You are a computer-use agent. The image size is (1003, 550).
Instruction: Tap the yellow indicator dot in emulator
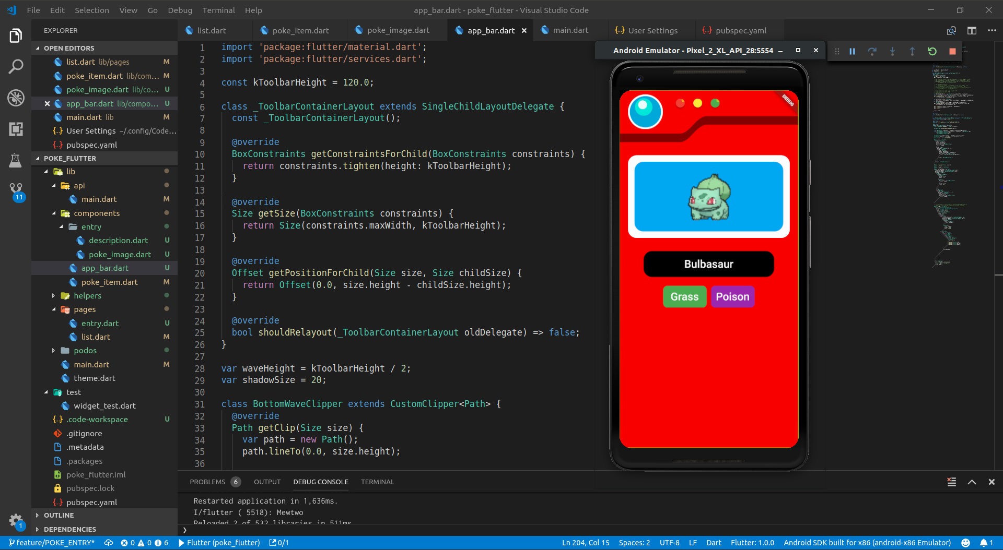697,103
